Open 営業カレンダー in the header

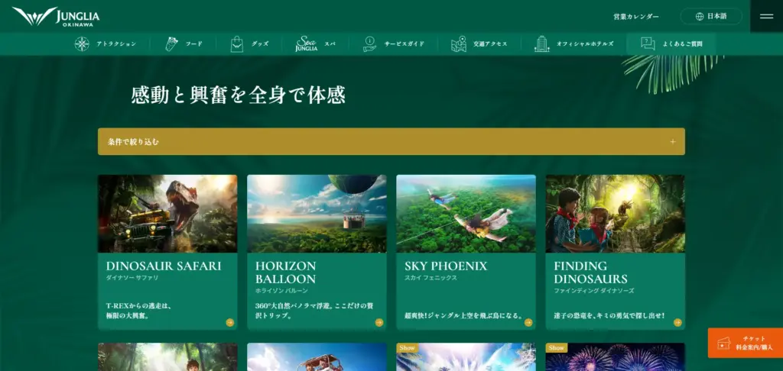click(x=635, y=16)
